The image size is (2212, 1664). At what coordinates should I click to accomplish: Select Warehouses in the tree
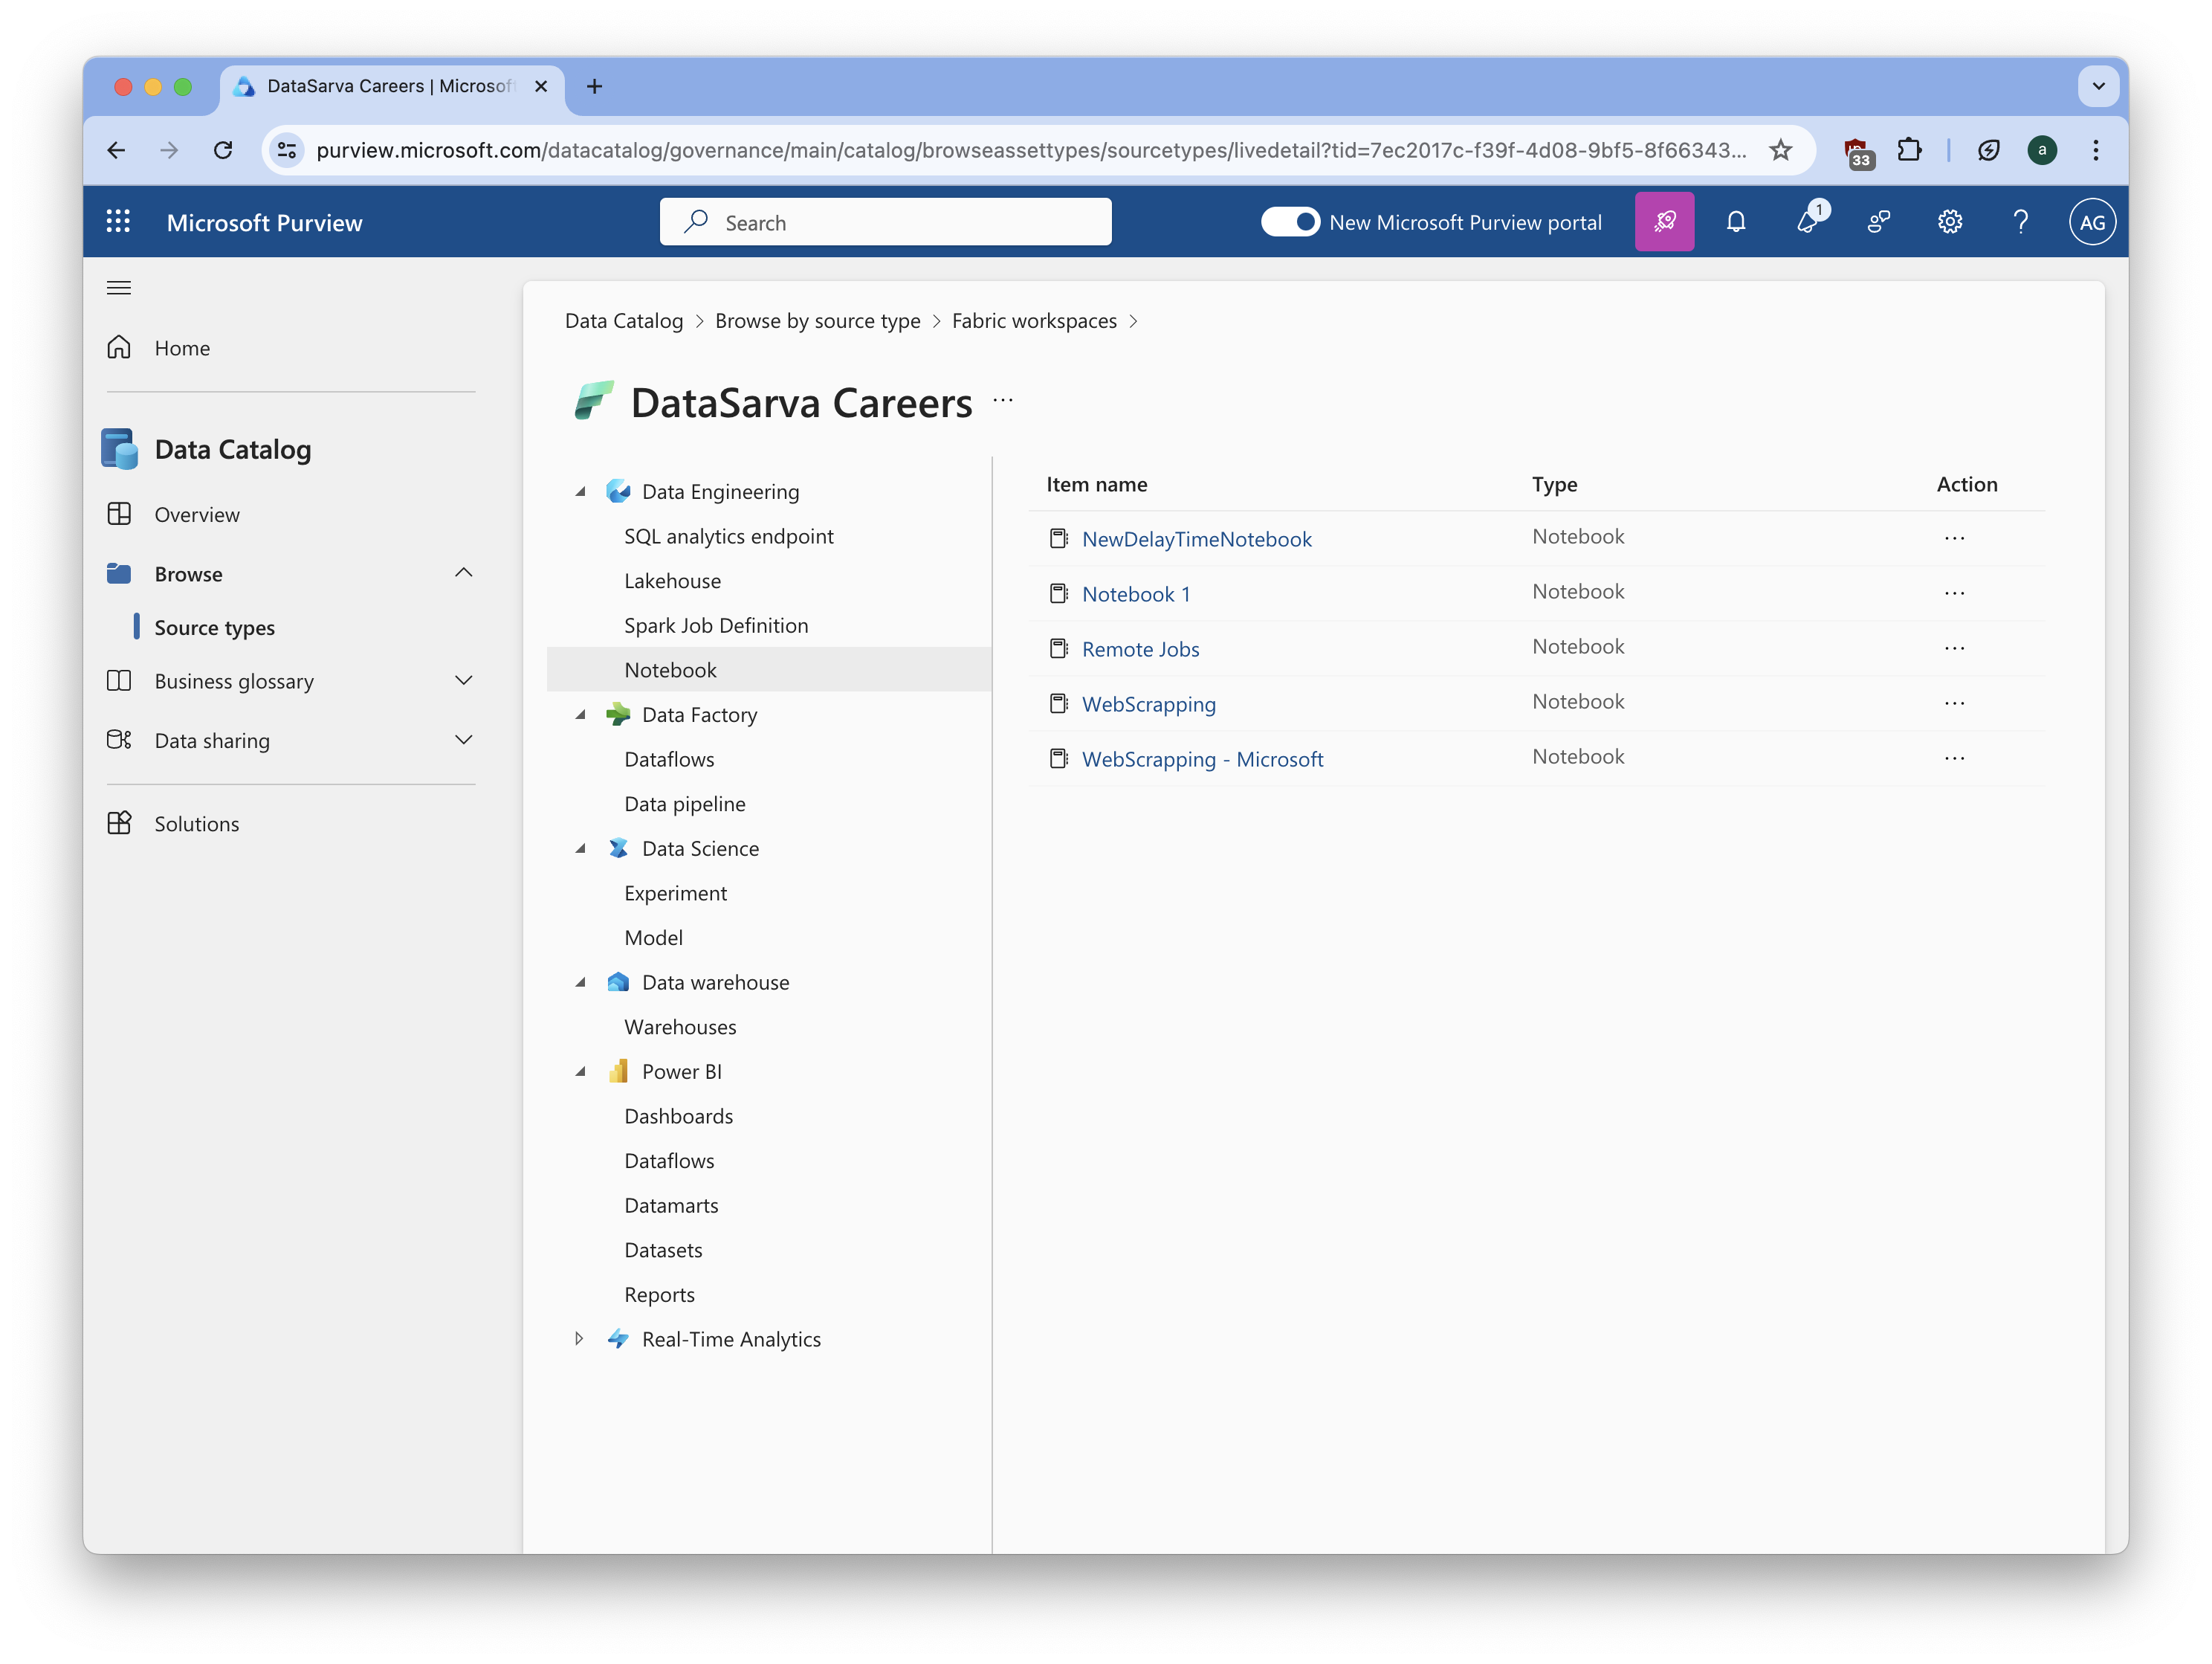680,1028
